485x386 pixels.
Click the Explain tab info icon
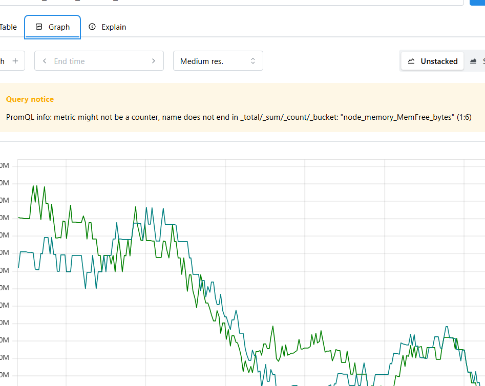[x=92, y=27]
